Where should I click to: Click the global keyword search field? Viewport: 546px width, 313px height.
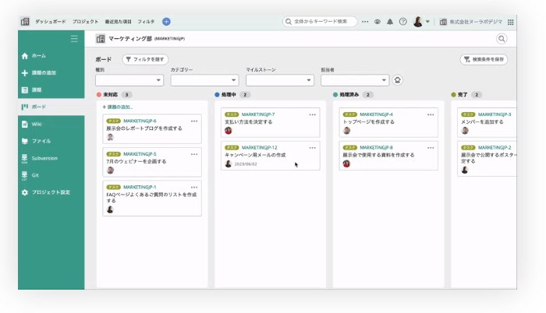coord(320,22)
